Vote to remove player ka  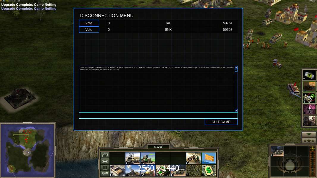click(x=89, y=23)
